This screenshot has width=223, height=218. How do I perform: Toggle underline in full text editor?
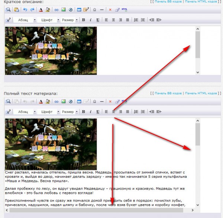click(x=98, y=112)
